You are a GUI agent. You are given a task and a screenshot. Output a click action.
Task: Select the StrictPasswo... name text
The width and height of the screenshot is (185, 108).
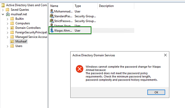coord(63,21)
